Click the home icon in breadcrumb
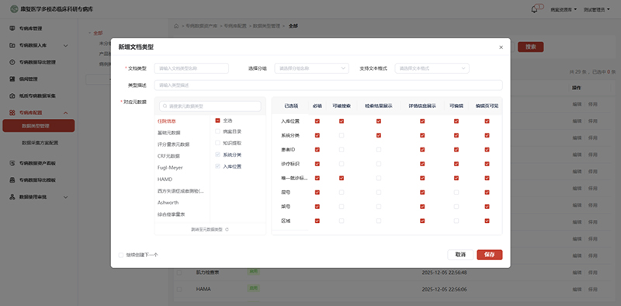 click(176, 26)
